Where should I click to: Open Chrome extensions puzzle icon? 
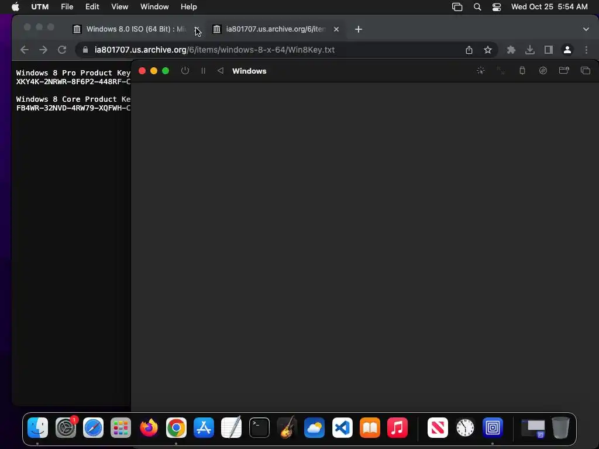511,50
